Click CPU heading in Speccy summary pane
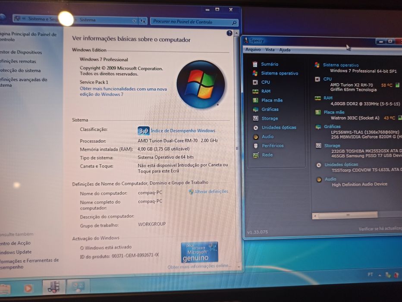This screenshot has height=302, width=402. click(327, 79)
